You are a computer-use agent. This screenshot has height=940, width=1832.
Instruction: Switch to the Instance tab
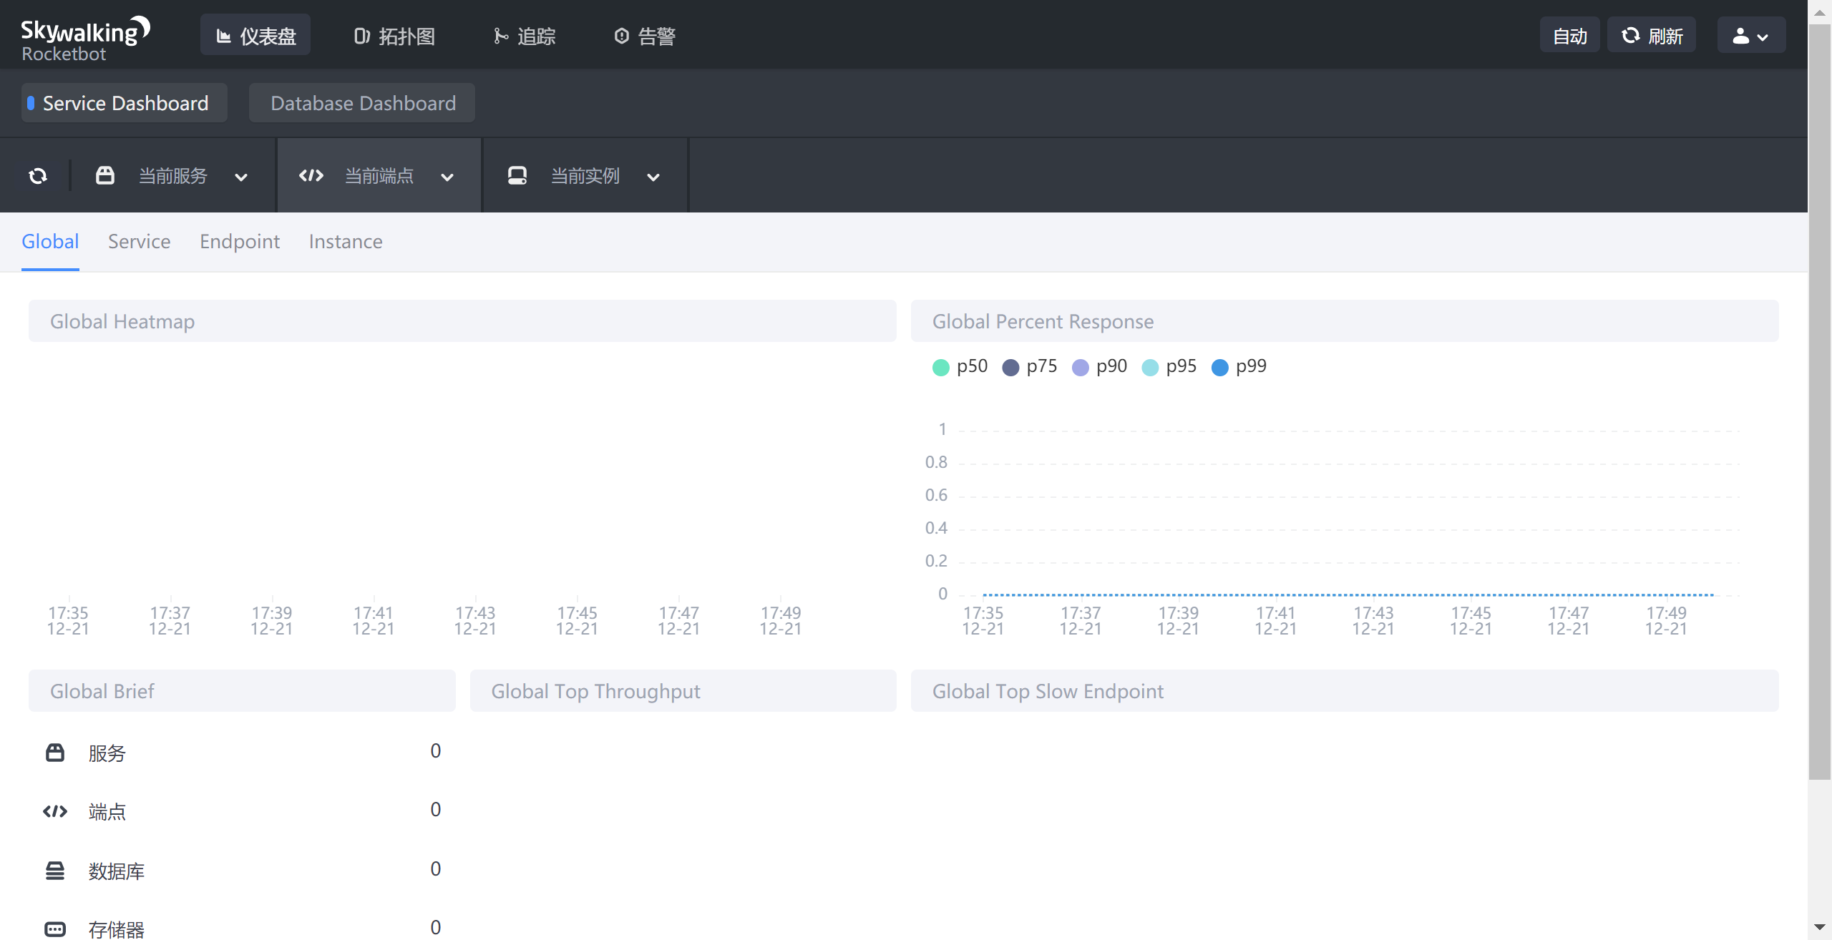click(x=346, y=242)
